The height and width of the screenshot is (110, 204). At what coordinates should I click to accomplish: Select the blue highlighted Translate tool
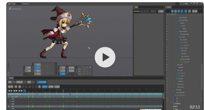point(38,68)
